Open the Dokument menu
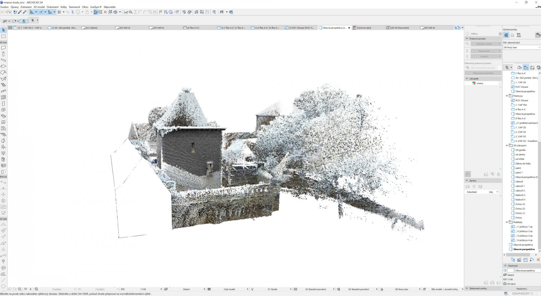Viewport: 541px width, 296px height. [52, 7]
